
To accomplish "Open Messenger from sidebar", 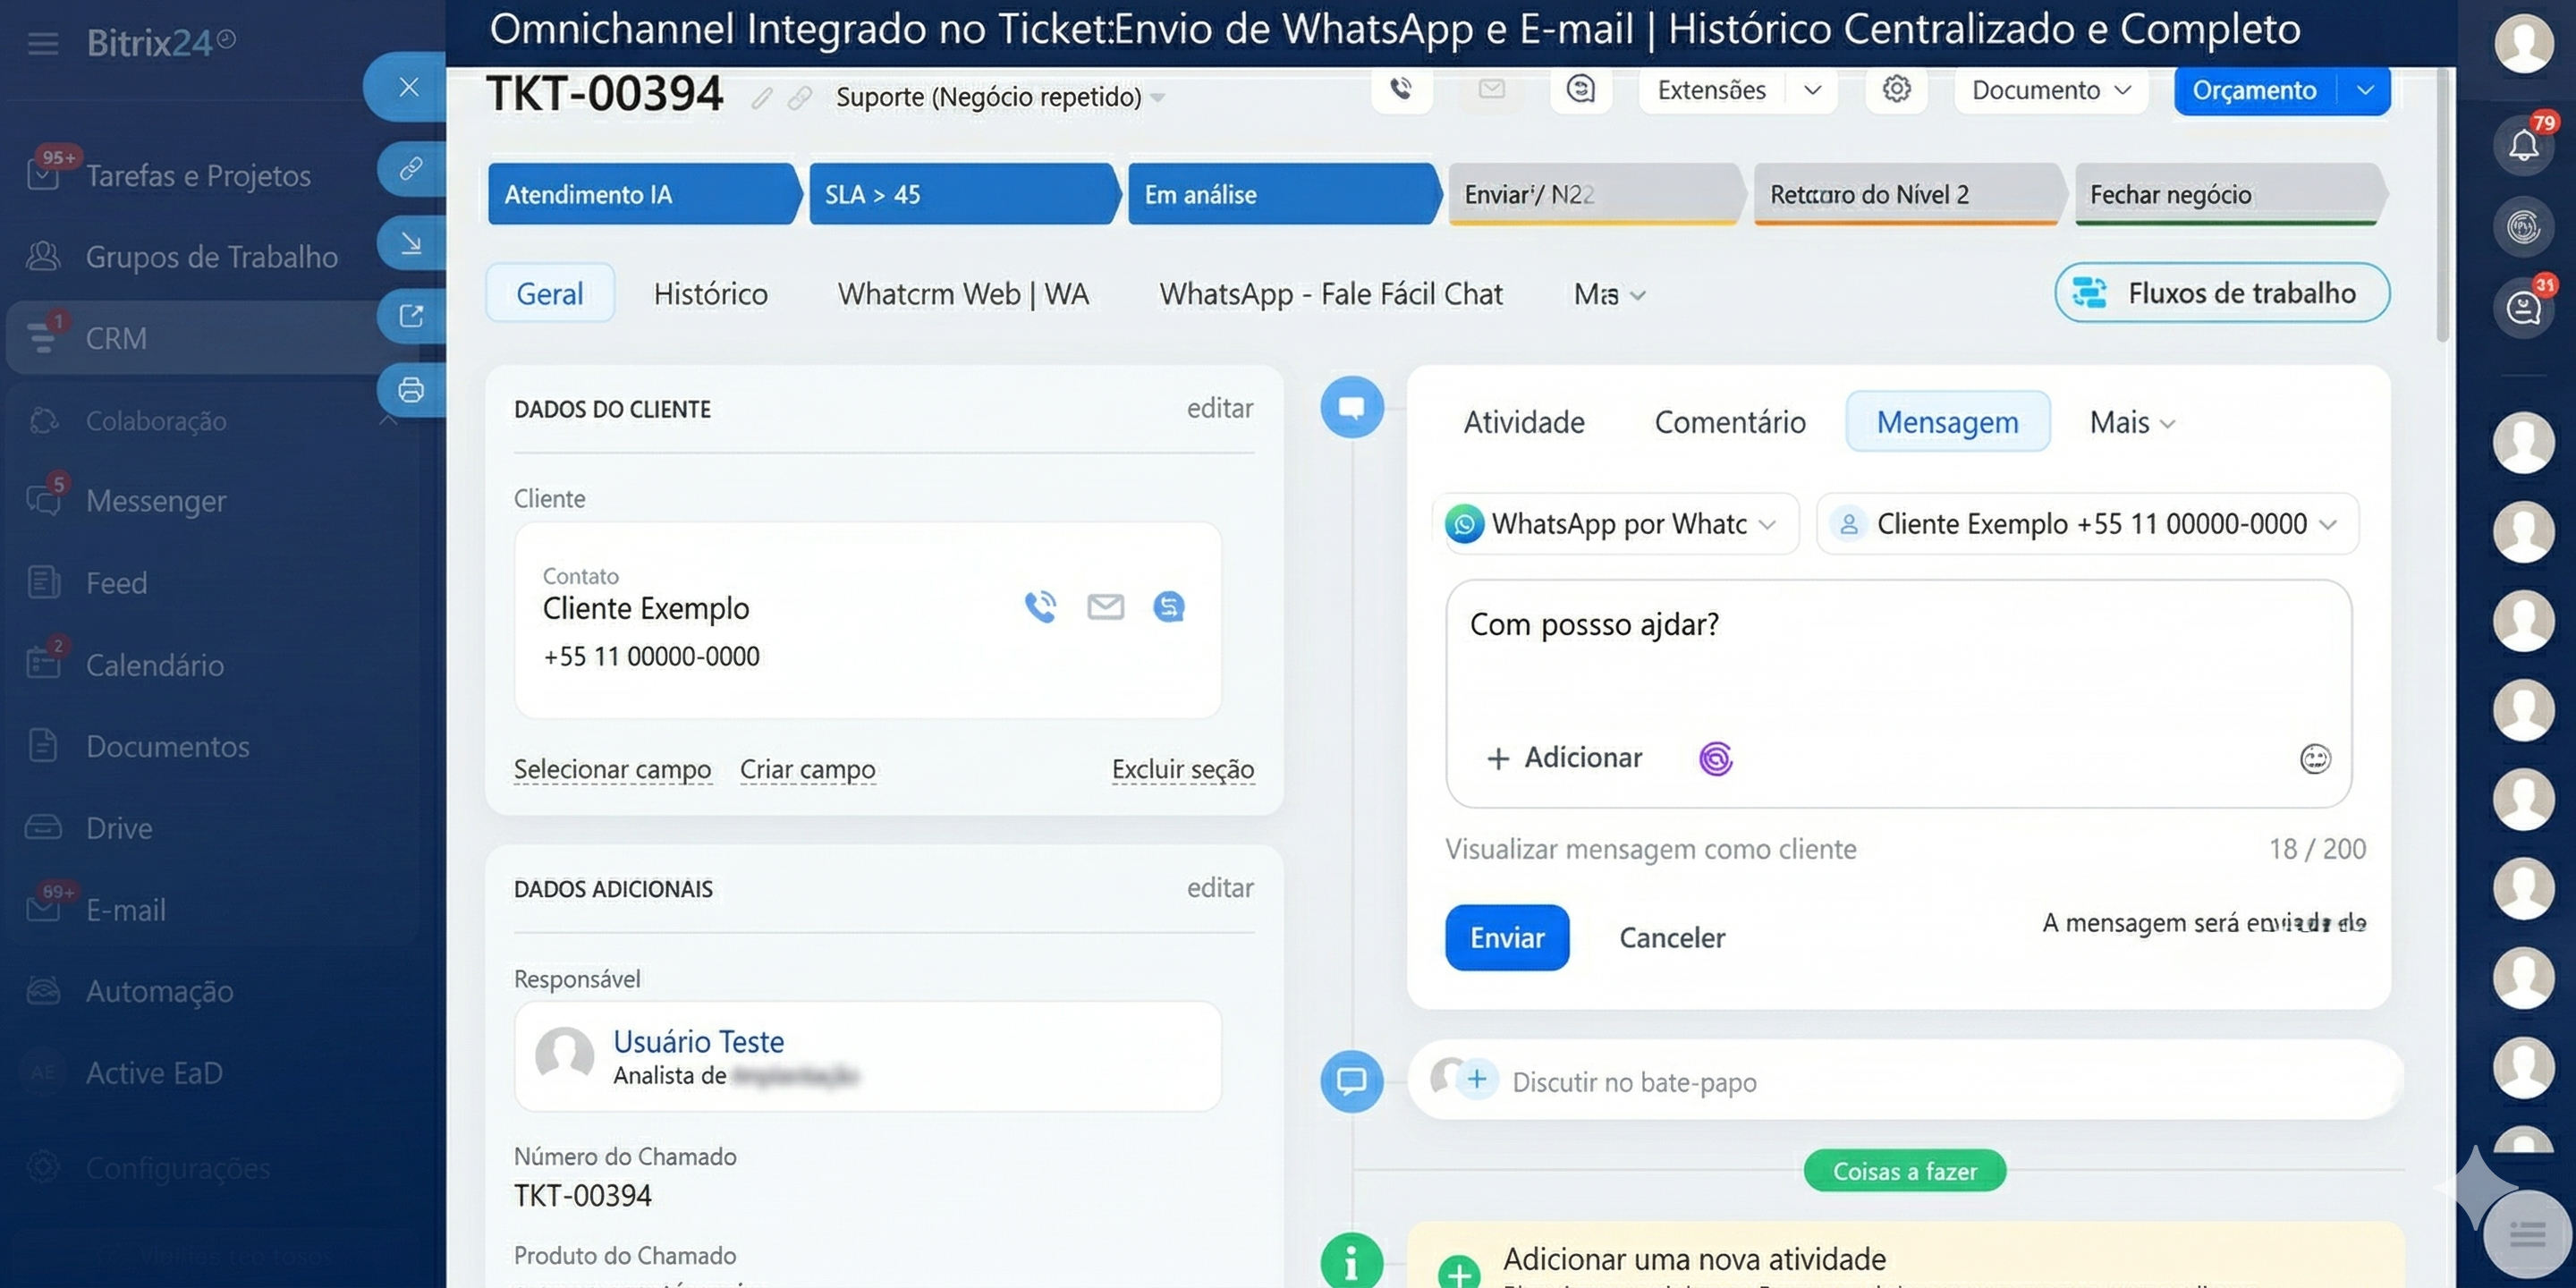I will click(x=155, y=501).
